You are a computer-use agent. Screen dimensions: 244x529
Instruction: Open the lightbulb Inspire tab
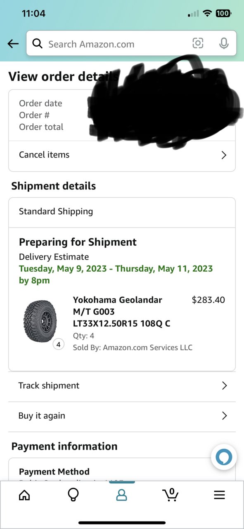pos(73,495)
